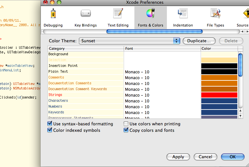249x167 pixels.
Task: Click mainTableView in the code editor window
Action: [20, 66]
